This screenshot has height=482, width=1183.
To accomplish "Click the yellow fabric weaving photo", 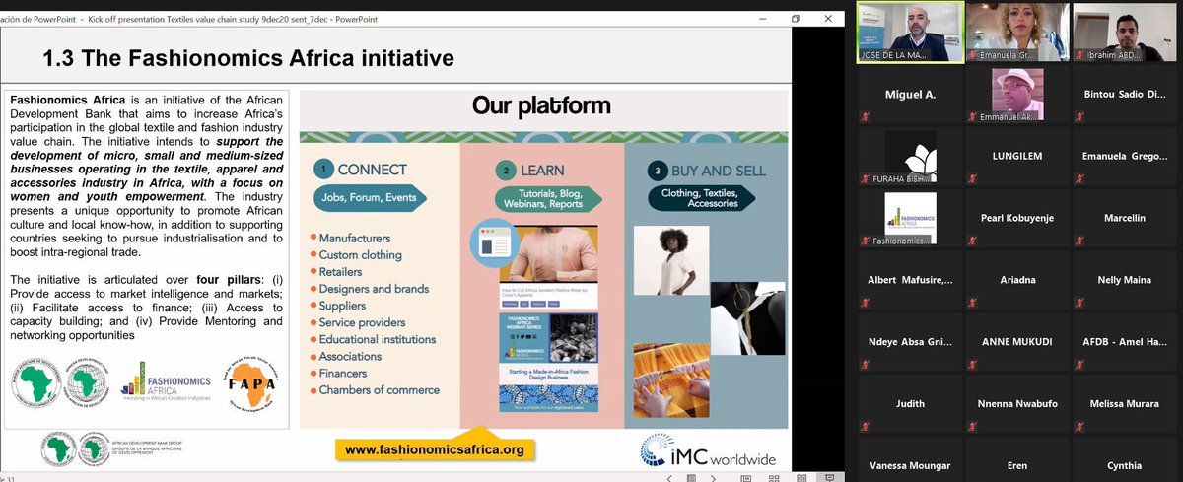I will (673, 379).
